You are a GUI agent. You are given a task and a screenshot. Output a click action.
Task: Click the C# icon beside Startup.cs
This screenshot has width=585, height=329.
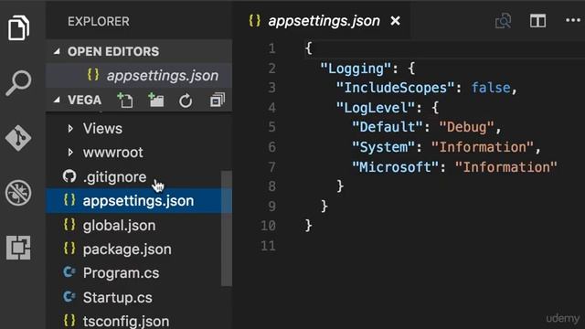point(69,296)
